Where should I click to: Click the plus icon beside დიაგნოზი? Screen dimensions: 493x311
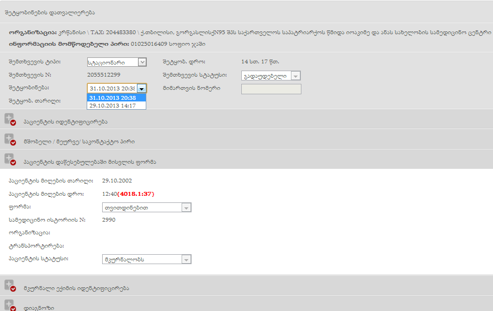(x=9, y=305)
